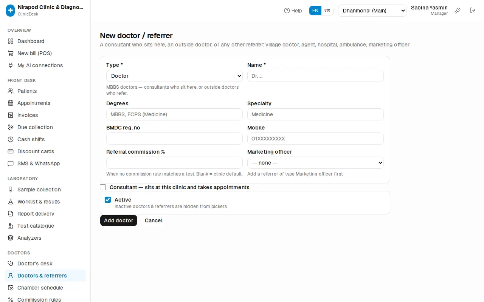Click the logout arrow icon
Screen dimensions: 484x302
[473, 10]
